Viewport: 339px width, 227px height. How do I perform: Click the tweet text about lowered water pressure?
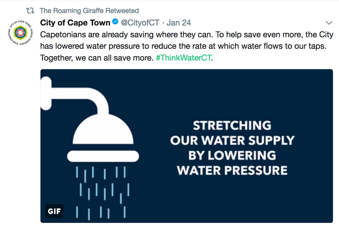coord(187,46)
